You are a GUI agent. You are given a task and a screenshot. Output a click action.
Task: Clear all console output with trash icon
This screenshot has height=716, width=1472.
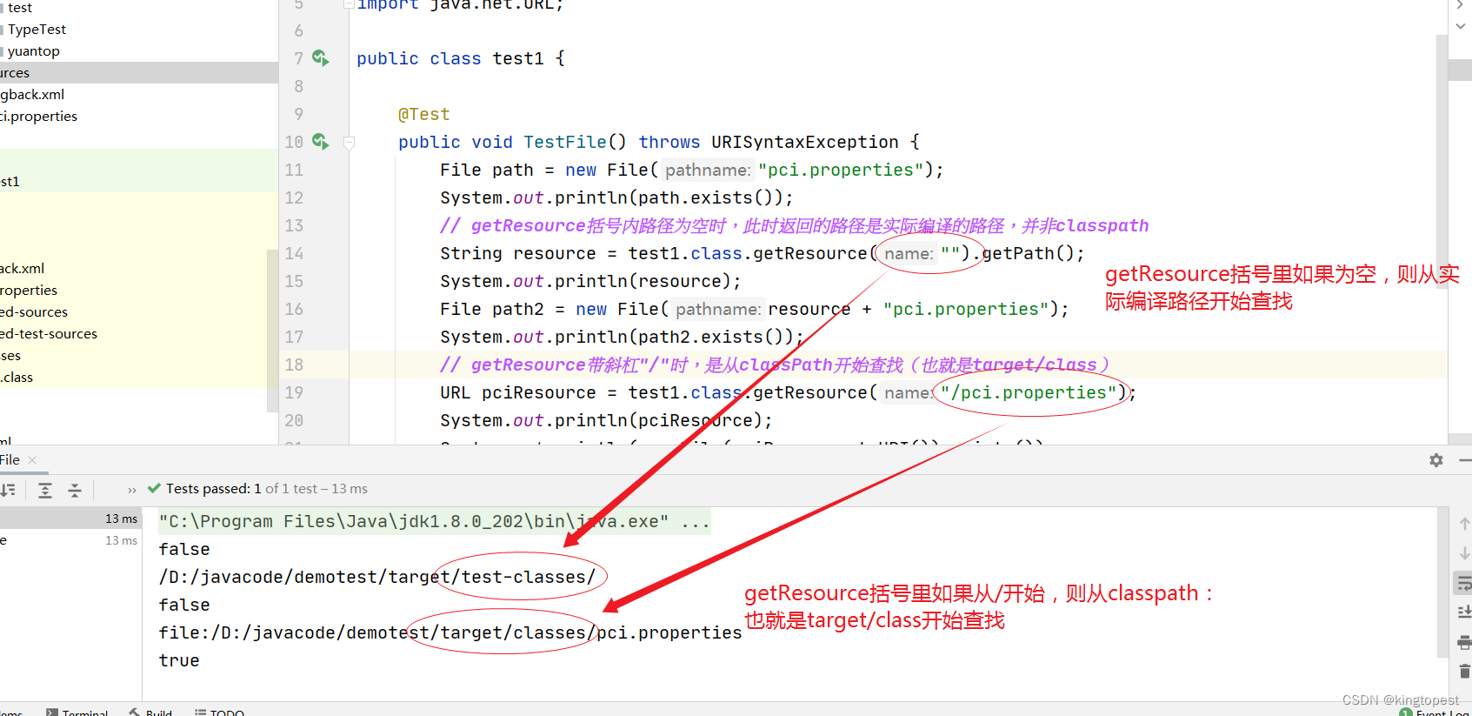click(x=1464, y=671)
